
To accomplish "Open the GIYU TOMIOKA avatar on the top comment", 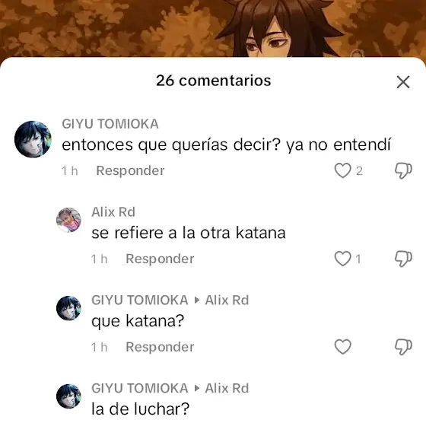I will pos(33,139).
